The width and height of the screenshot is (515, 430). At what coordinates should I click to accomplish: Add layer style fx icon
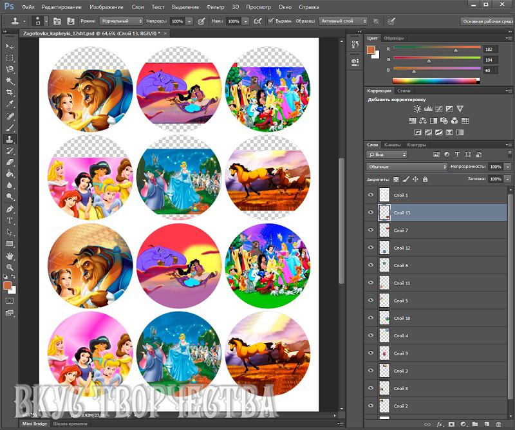pyautogui.click(x=440, y=424)
